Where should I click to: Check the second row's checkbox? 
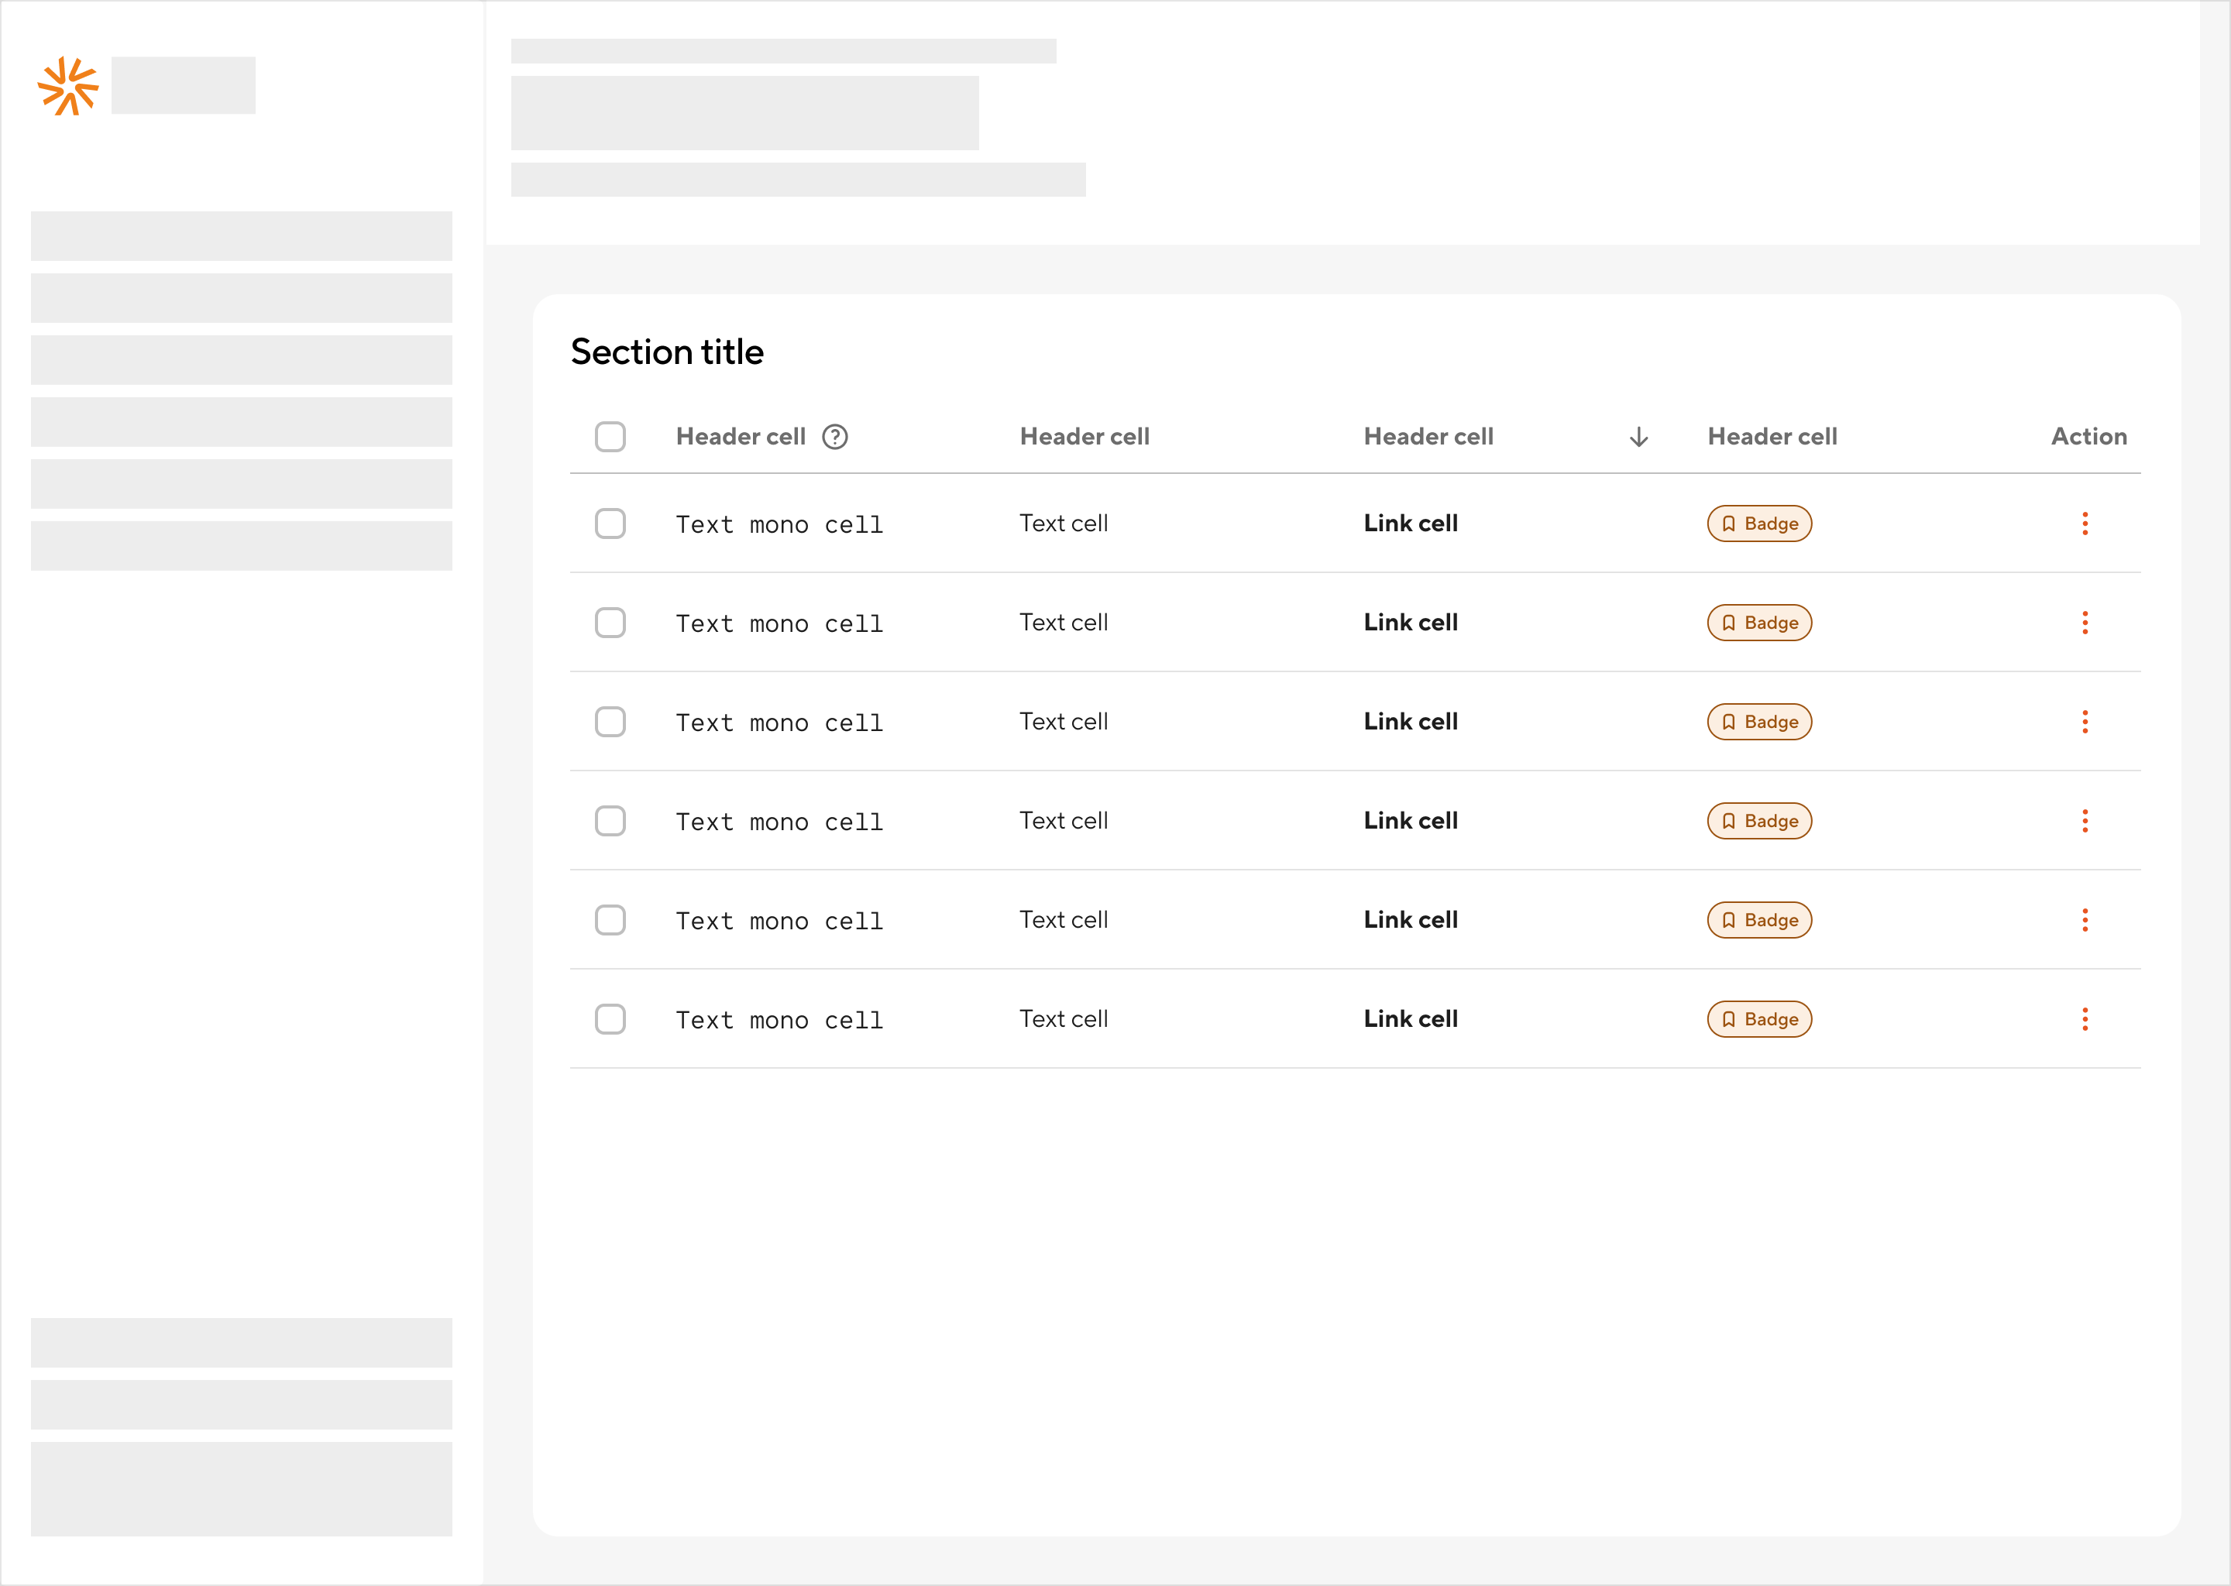click(610, 623)
